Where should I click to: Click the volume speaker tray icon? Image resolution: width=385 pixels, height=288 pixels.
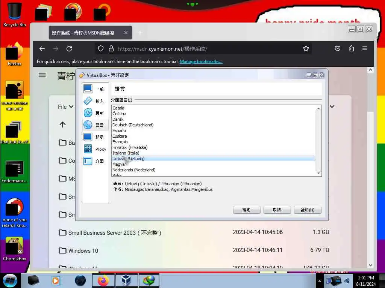[347, 281]
